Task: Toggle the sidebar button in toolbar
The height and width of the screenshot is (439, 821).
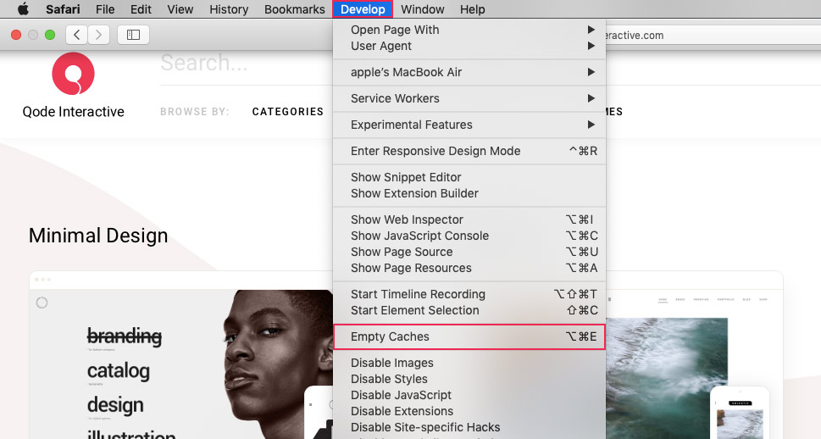Action: click(134, 35)
